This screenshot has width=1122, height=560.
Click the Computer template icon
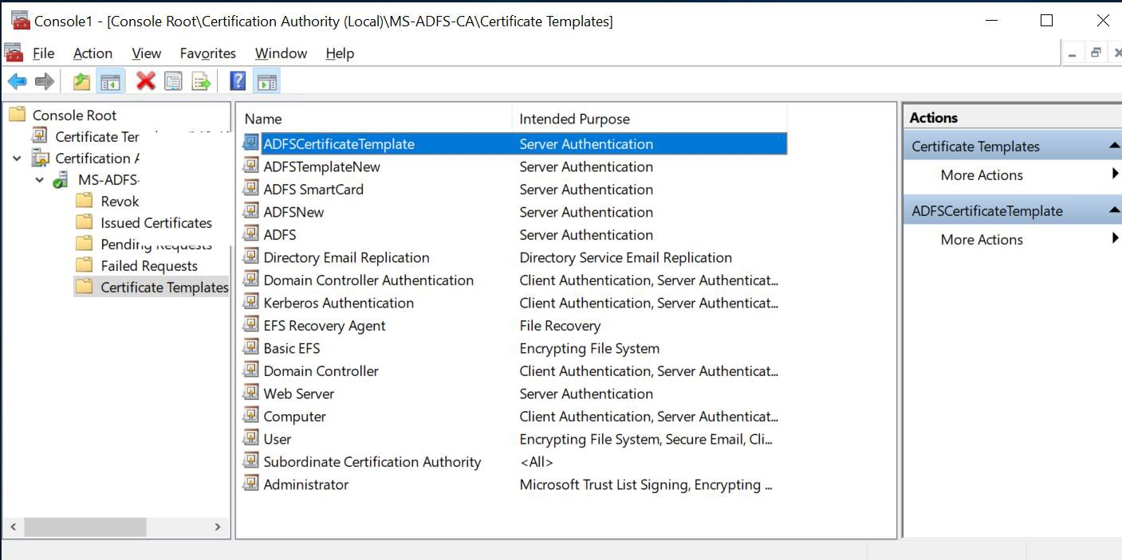(x=251, y=416)
